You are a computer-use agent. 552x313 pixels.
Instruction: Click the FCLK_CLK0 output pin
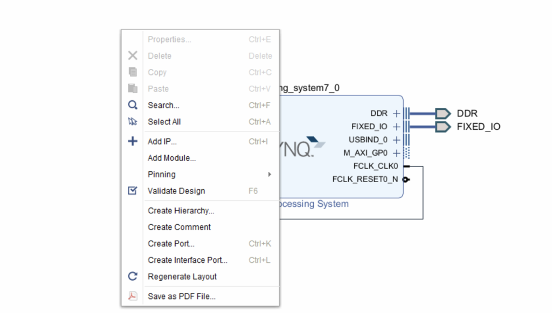[x=406, y=166]
